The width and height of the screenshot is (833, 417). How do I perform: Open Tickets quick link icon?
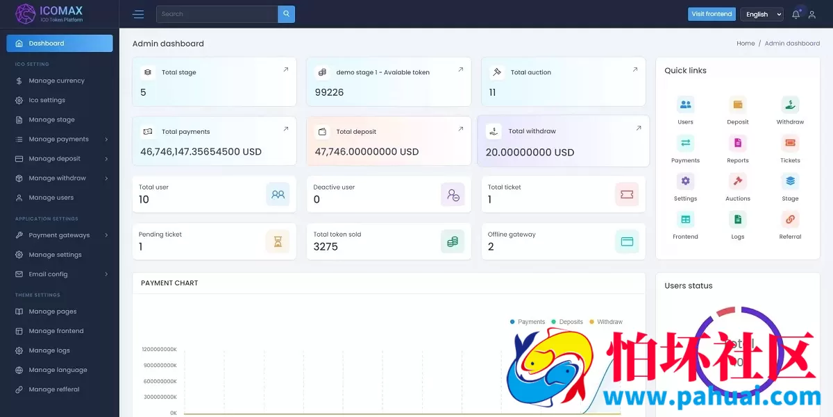pos(790,143)
